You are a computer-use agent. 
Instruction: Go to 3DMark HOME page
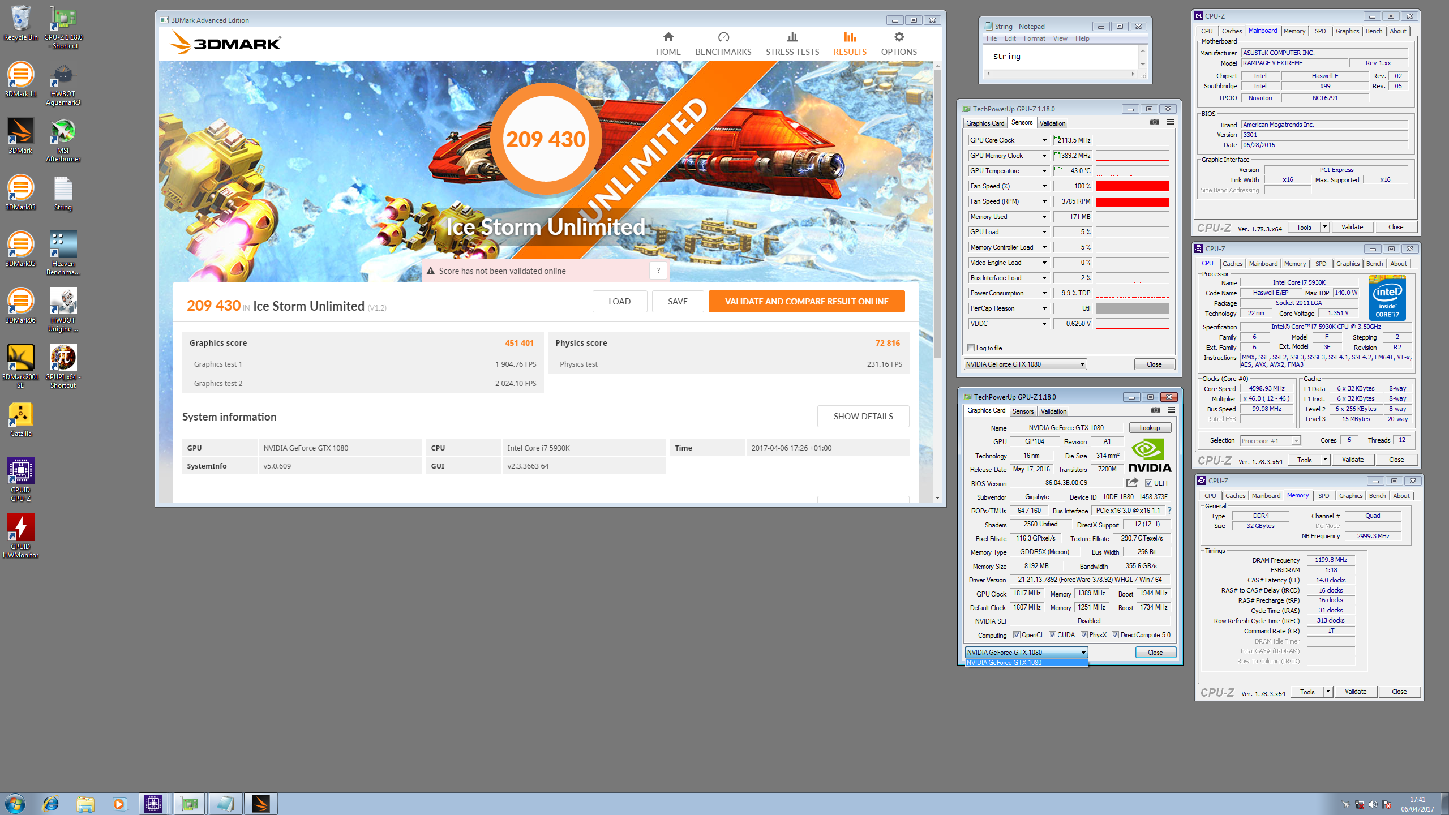click(668, 44)
